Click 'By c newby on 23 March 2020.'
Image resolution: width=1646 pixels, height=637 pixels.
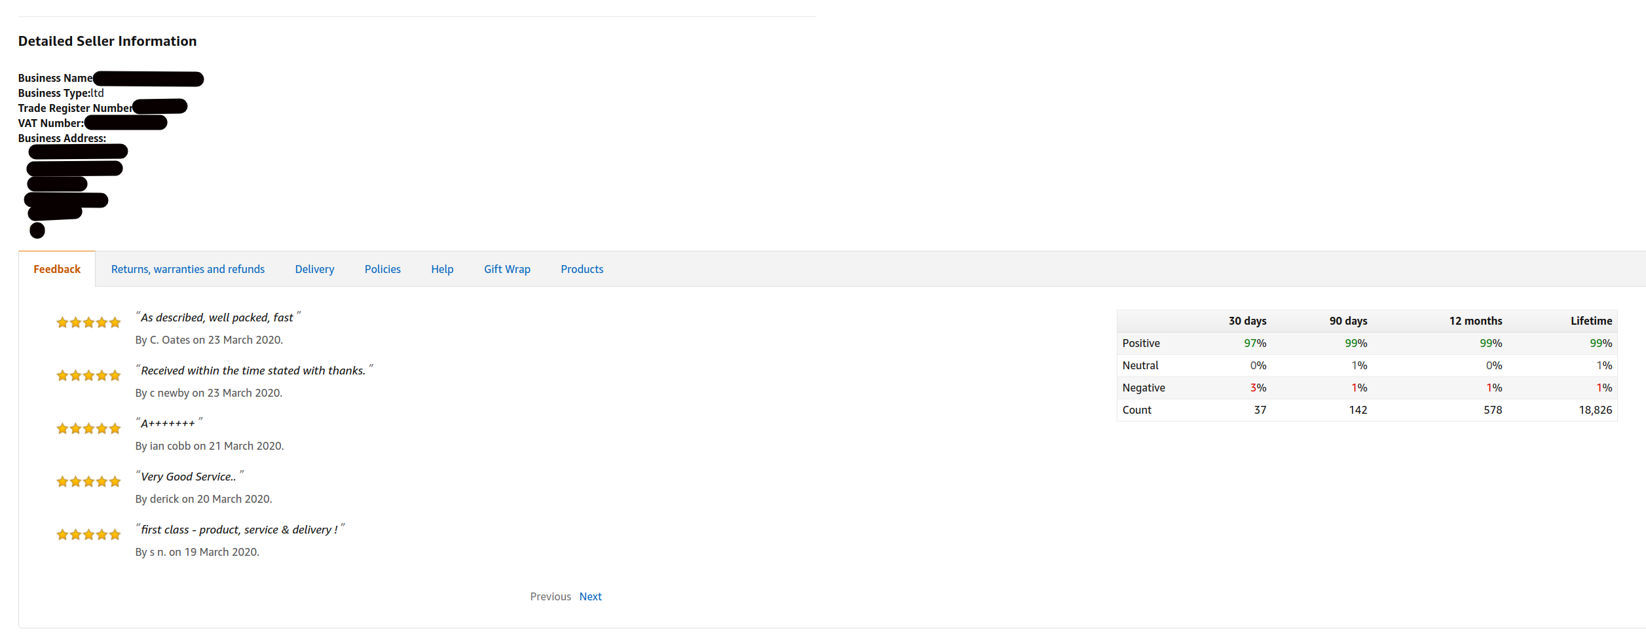tap(208, 393)
